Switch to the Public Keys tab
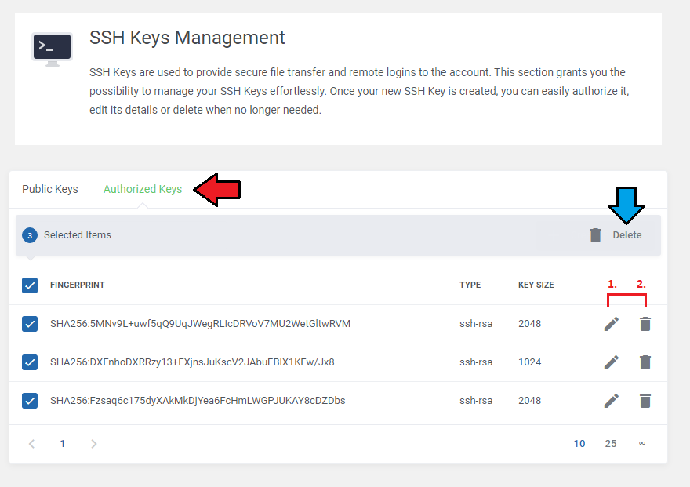 [x=50, y=189]
